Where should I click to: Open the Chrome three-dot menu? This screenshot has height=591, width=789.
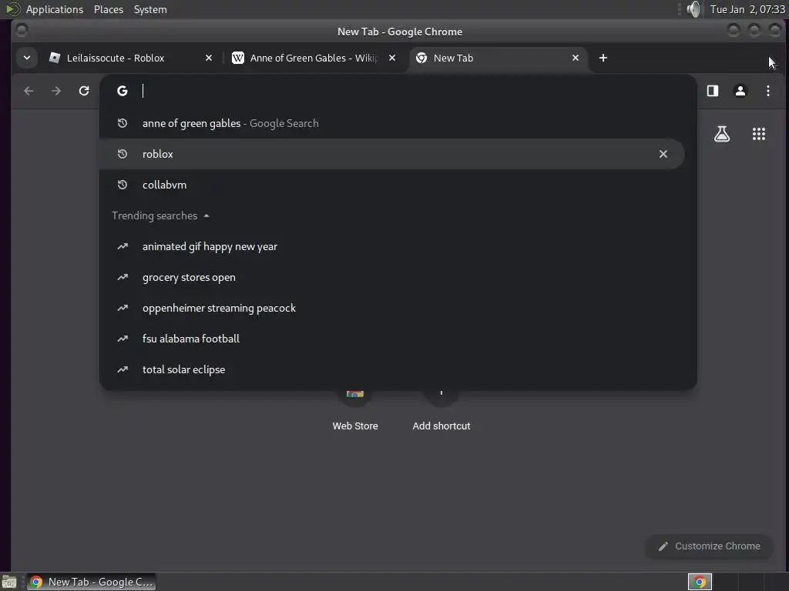coord(768,91)
